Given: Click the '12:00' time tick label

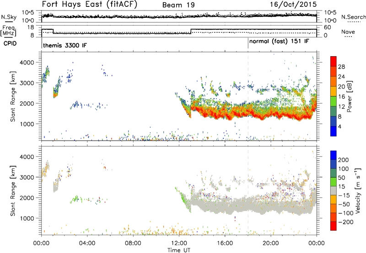Looking at the screenshot, I should pyautogui.click(x=179, y=243).
